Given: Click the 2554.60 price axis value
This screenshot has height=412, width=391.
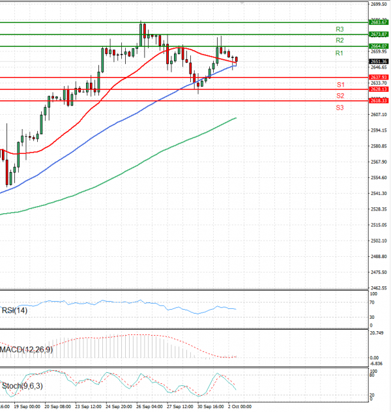Looking at the screenshot, I should coord(379,177).
